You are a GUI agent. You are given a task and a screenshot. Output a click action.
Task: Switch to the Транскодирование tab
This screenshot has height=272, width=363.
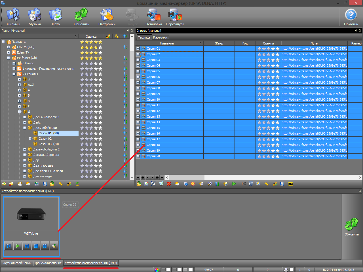[x=48, y=263]
